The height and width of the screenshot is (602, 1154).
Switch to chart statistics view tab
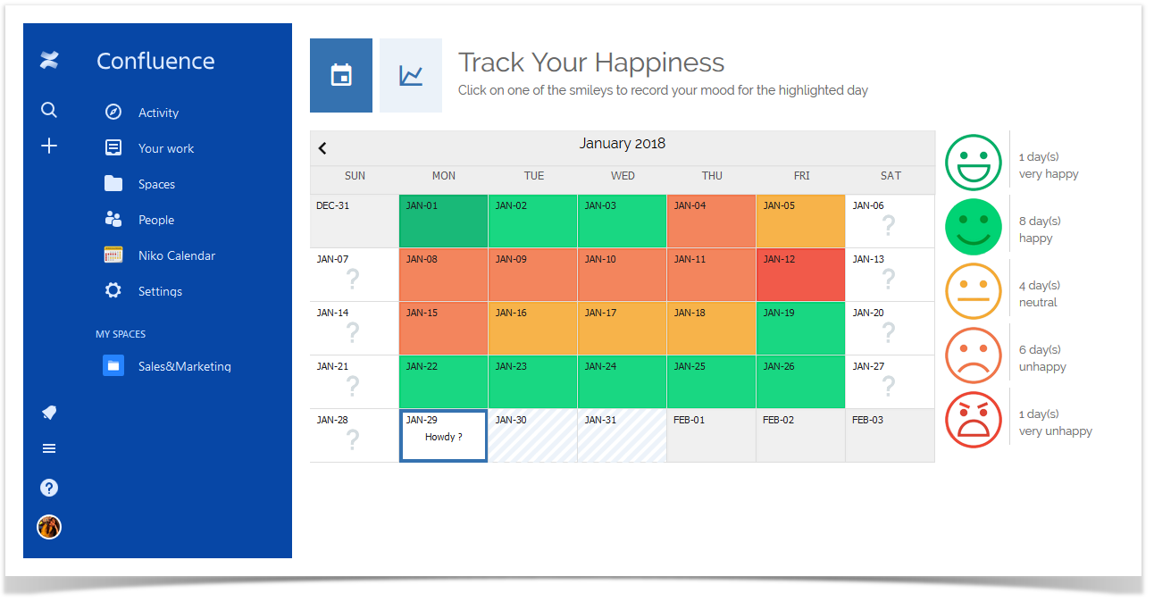coord(411,75)
